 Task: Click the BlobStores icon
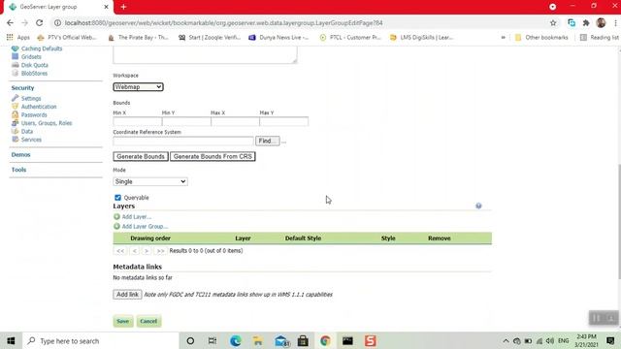tap(16, 74)
